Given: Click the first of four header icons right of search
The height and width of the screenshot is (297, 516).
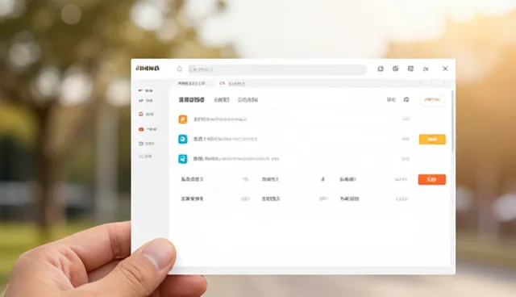Looking at the screenshot, I should click(x=381, y=69).
